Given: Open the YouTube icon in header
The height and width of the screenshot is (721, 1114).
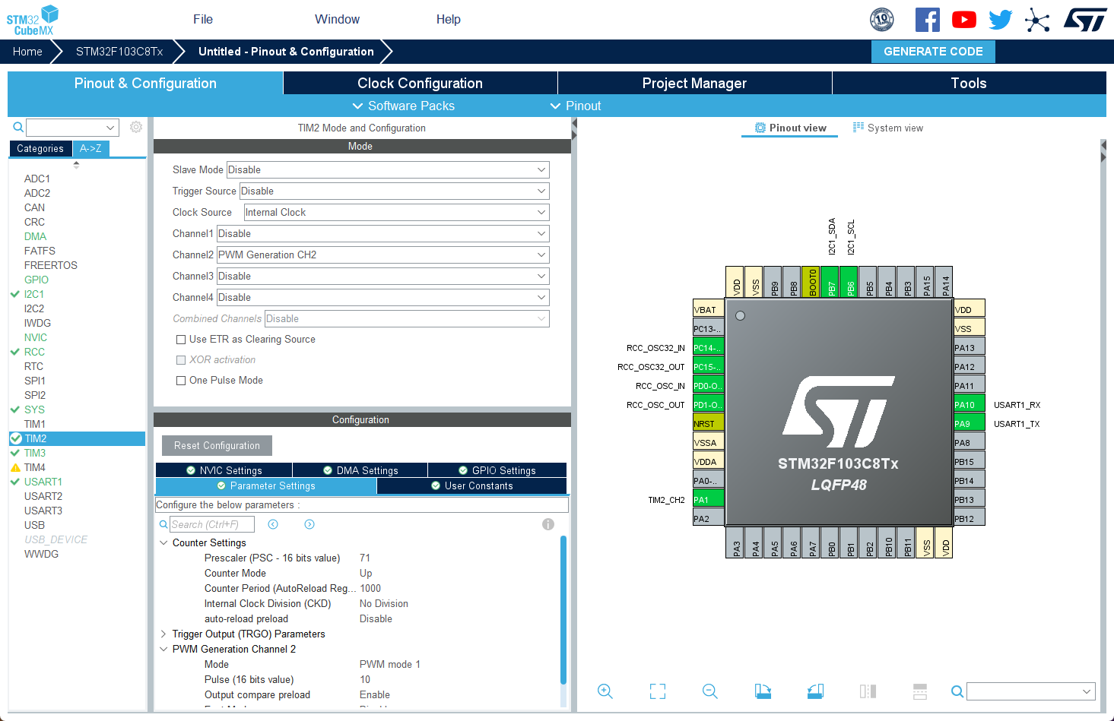Looking at the screenshot, I should pyautogui.click(x=964, y=20).
